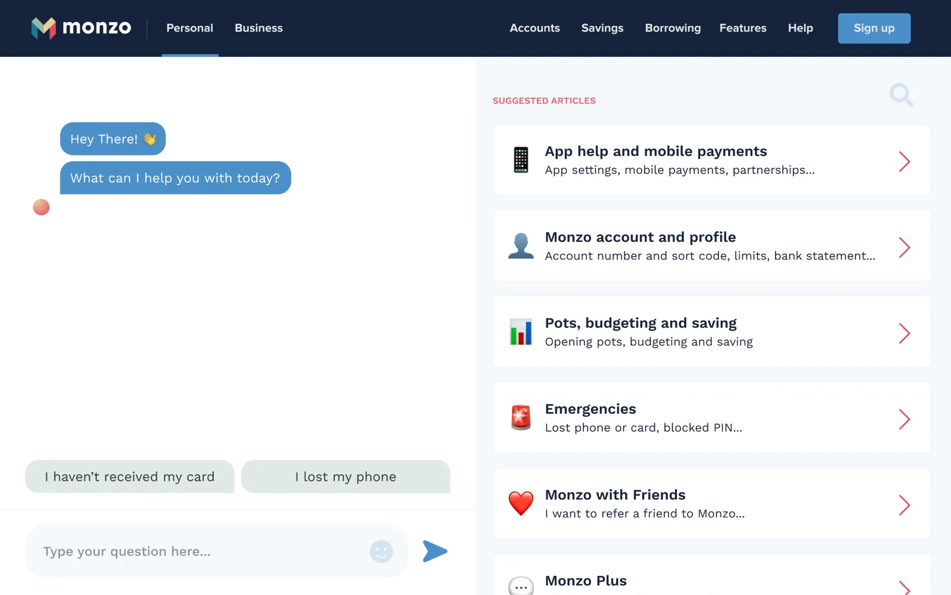Expand Pots, budgeting and saving chevron

[x=904, y=334]
